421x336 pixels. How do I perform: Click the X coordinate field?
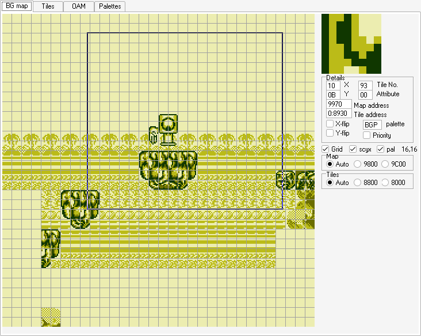pos(333,85)
